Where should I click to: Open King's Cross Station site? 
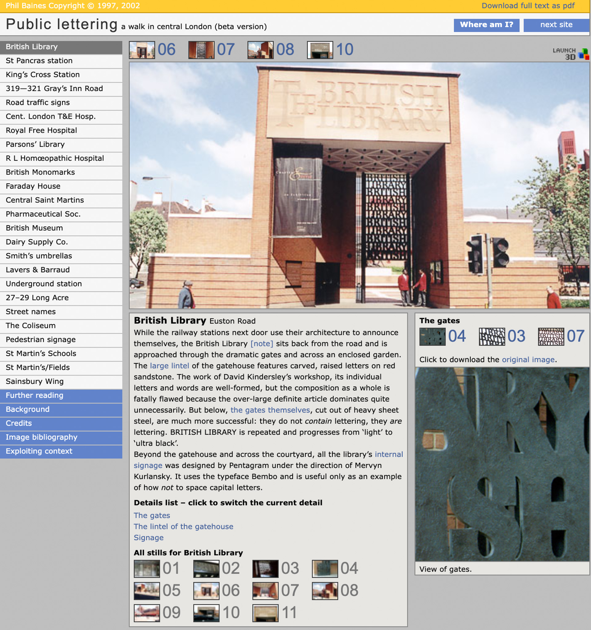click(61, 75)
